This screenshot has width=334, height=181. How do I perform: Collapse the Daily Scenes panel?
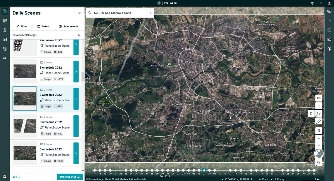pos(79,13)
